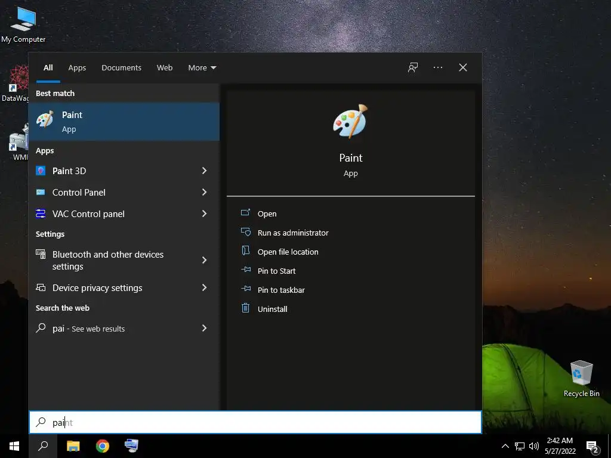Image resolution: width=611 pixels, height=458 pixels.
Task: Click the large Paint palette icon in preview
Action: click(350, 121)
